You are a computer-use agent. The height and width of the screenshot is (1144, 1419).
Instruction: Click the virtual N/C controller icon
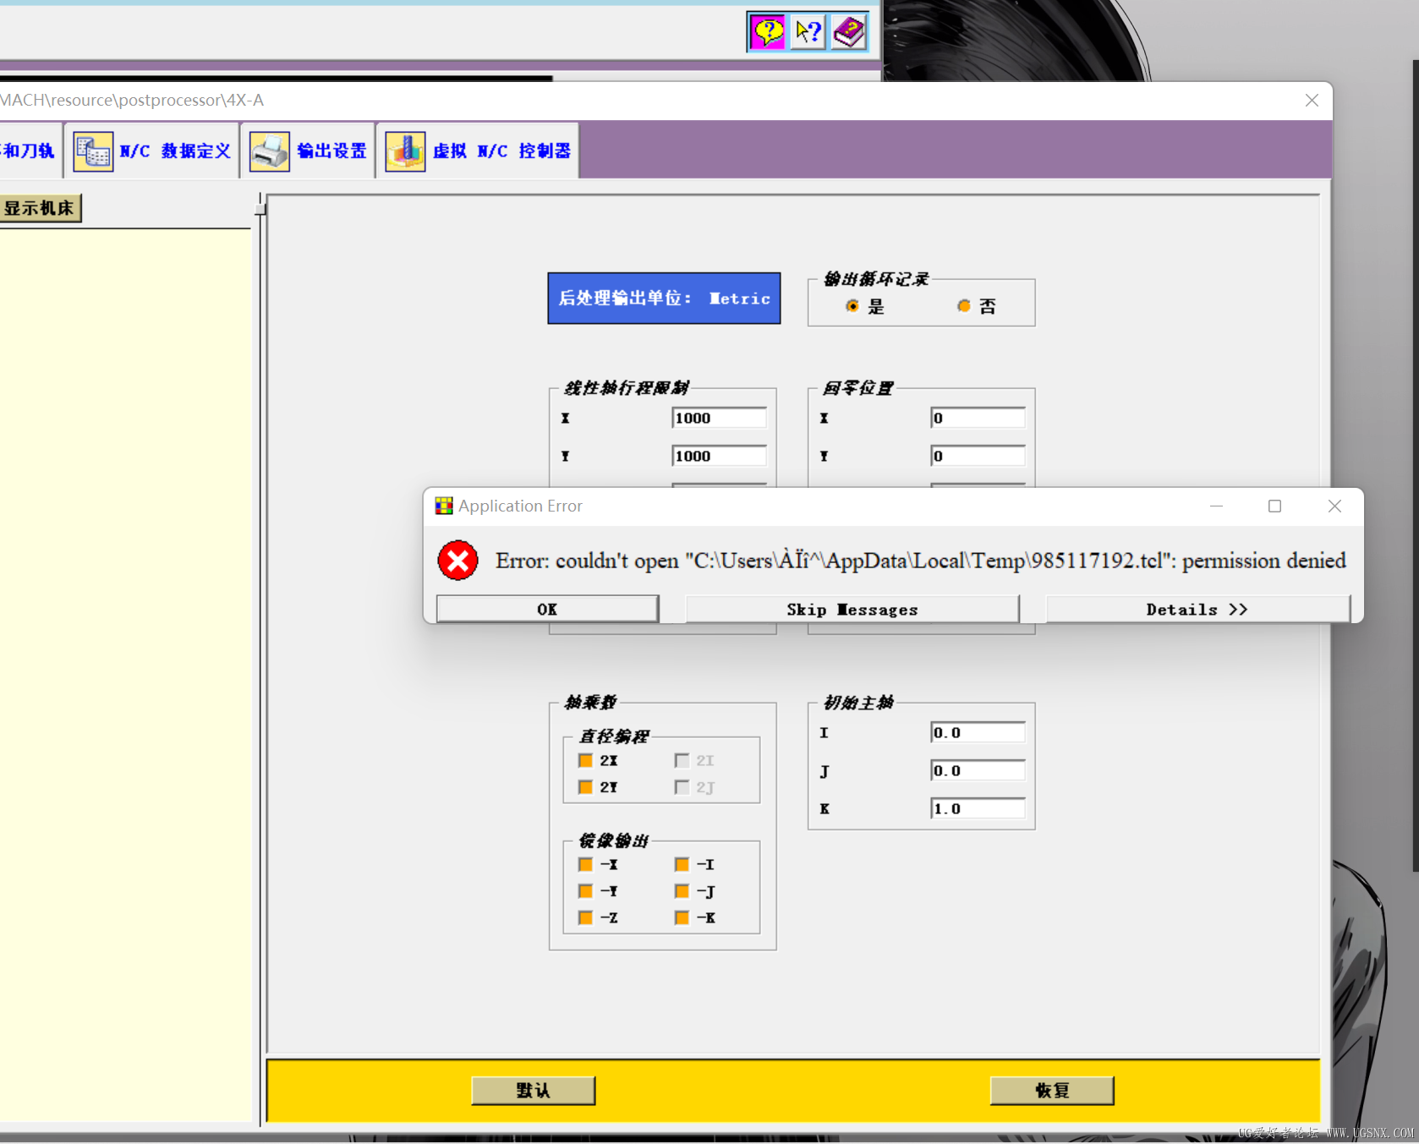click(405, 151)
